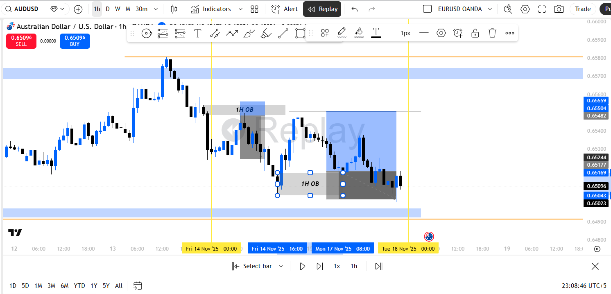611x294 pixels.
Task: Select the 5D date range tab
Action: coord(25,286)
